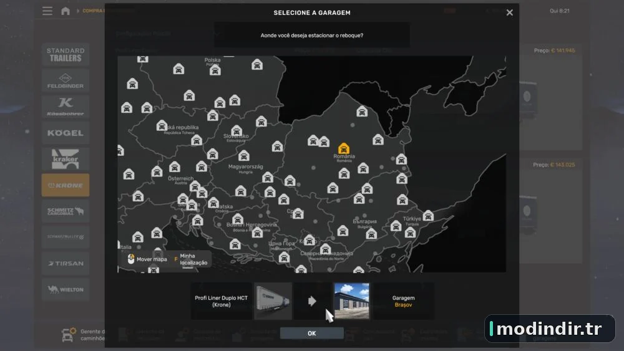Select Schwarzmüller trailer brand

pyautogui.click(x=66, y=238)
